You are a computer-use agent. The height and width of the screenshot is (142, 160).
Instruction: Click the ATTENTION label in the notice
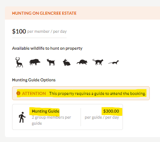[34, 93]
